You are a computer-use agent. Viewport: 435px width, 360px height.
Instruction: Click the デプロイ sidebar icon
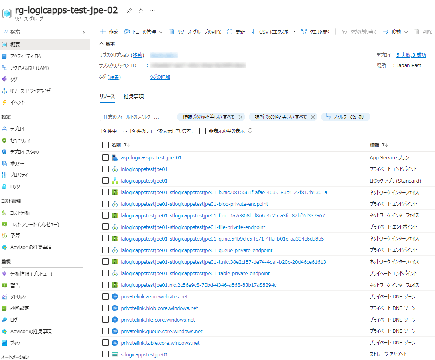pos(4,129)
